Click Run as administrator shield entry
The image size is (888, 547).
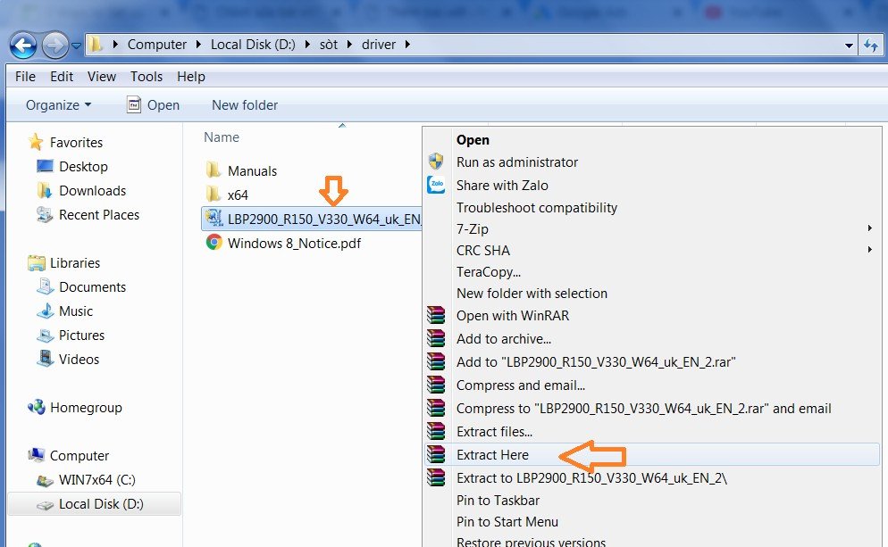[516, 162]
